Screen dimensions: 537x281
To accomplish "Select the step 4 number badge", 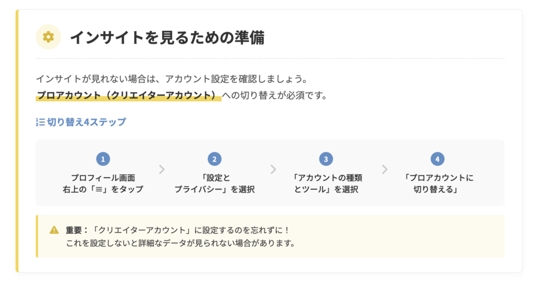I will (437, 159).
